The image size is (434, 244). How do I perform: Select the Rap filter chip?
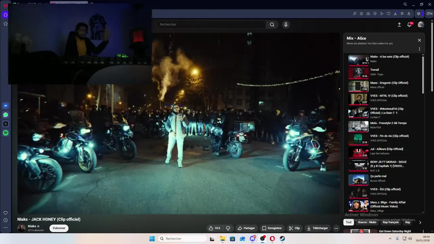pos(408,222)
